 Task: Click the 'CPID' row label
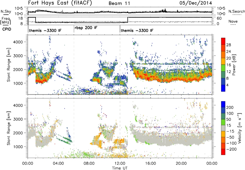pyautogui.click(x=7, y=29)
